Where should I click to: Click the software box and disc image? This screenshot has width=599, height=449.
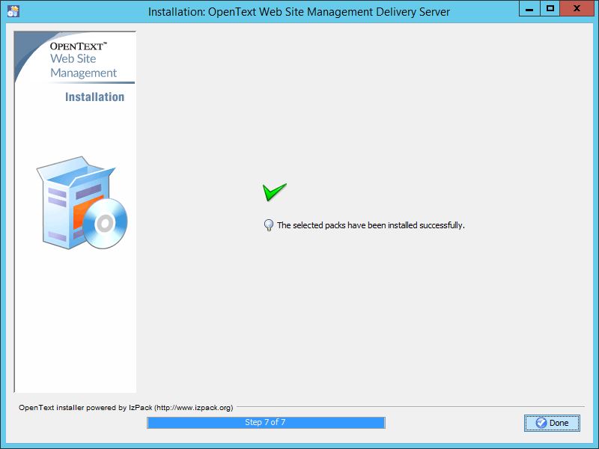[x=82, y=203]
